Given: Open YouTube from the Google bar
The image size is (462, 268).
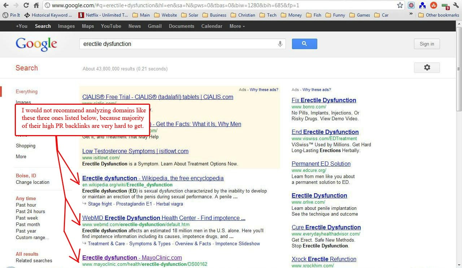Looking at the screenshot, I should (x=111, y=26).
